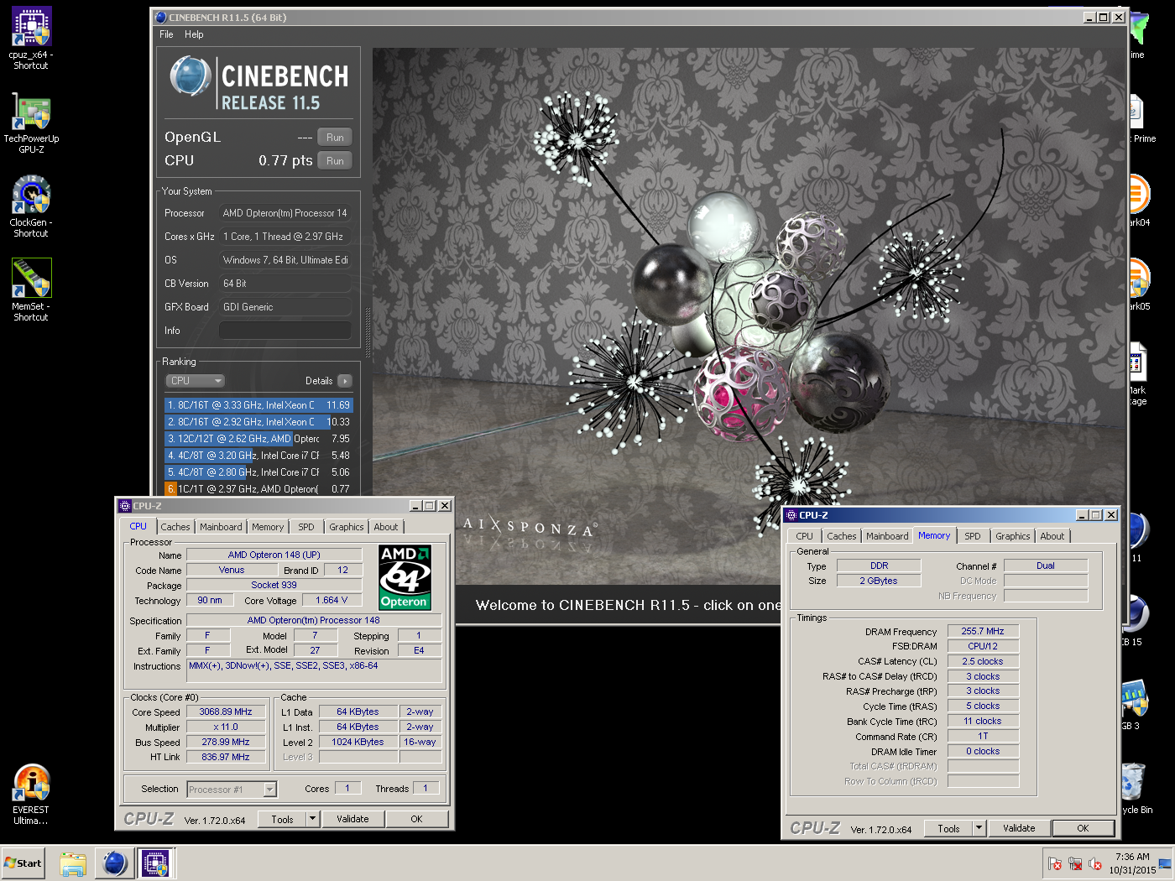Switch to Mainboard tab in left CPU-Z
The width and height of the screenshot is (1175, 881).
tap(221, 527)
